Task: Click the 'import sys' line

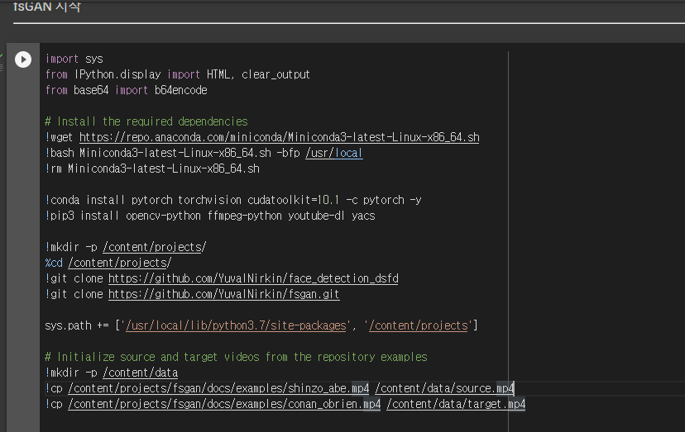Action: pyautogui.click(x=74, y=59)
